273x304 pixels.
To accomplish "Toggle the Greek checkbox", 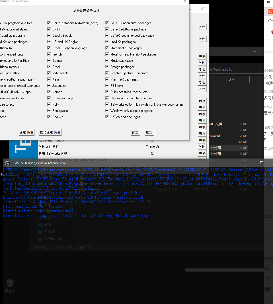I will pos(49,67).
